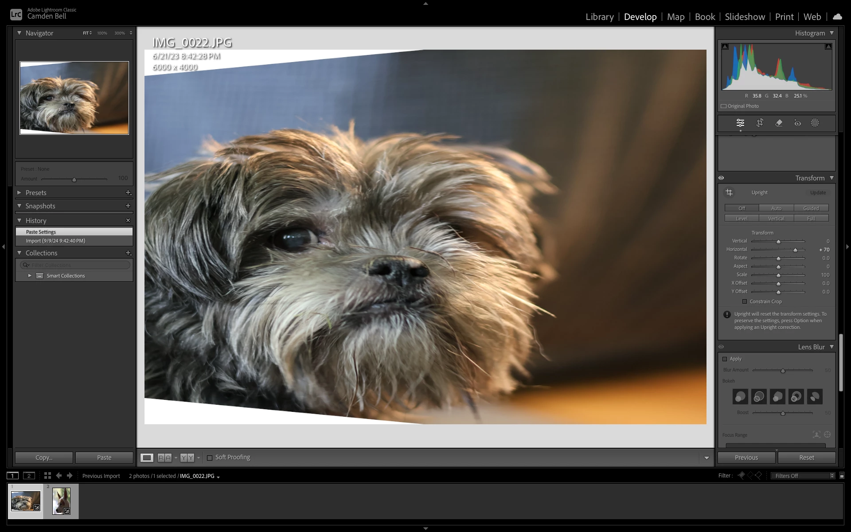Viewport: 851px width, 532px height.
Task: Click the Horizontal transform slider handle
Action: (x=795, y=250)
